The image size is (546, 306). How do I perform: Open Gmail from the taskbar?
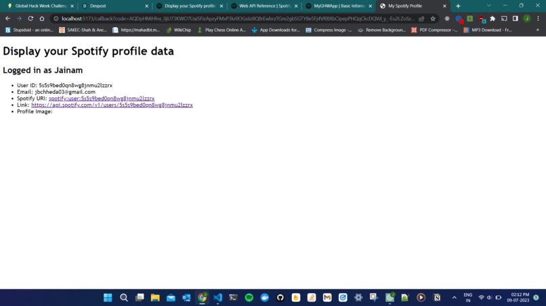pos(327,298)
